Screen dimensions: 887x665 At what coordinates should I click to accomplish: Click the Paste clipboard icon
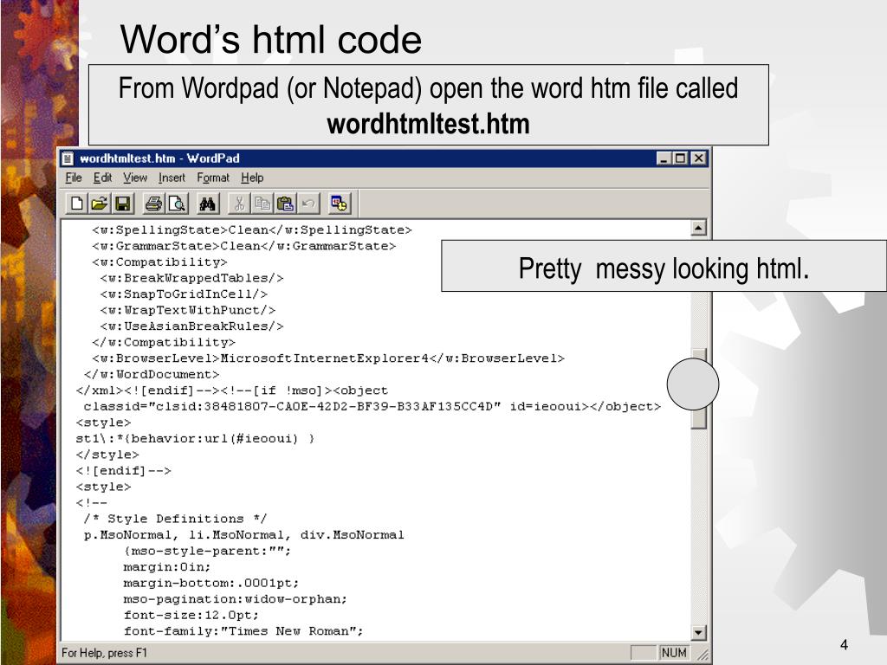[x=285, y=203]
